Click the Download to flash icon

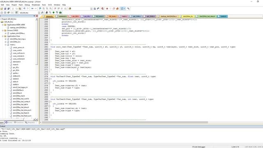pos(16,13)
